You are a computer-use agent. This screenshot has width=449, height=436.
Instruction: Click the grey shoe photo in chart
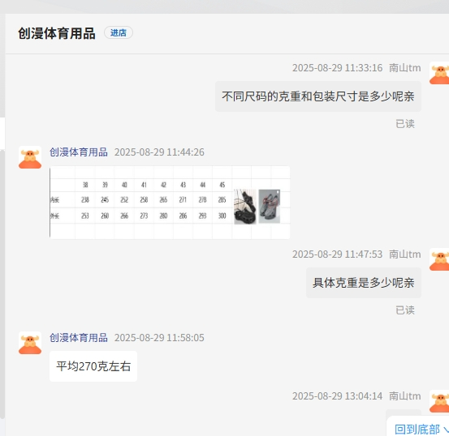270,206
